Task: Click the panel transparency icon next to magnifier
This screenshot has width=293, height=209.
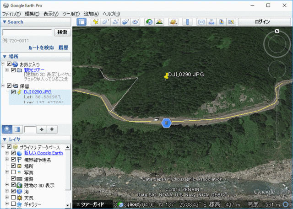Action: click(17, 129)
